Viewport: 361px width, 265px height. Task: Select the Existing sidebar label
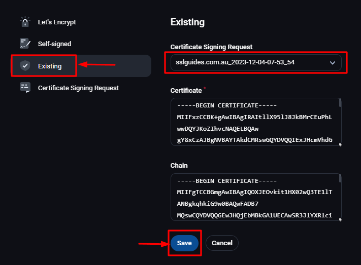pos(50,66)
